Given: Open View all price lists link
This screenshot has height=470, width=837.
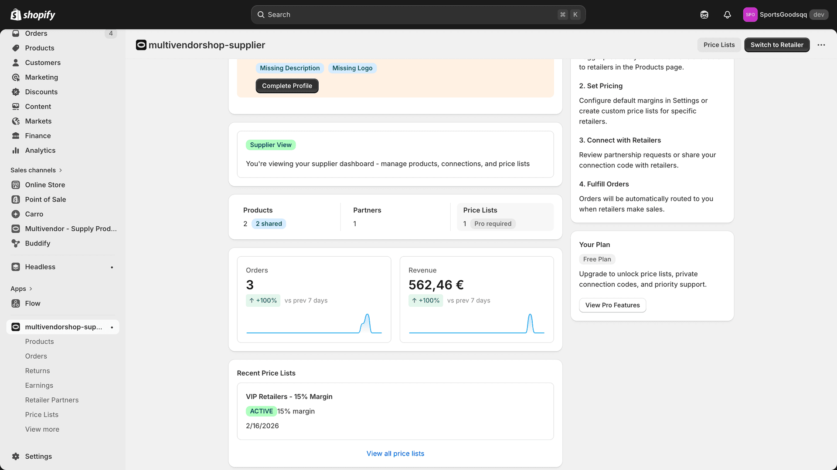Looking at the screenshot, I should click(395, 453).
